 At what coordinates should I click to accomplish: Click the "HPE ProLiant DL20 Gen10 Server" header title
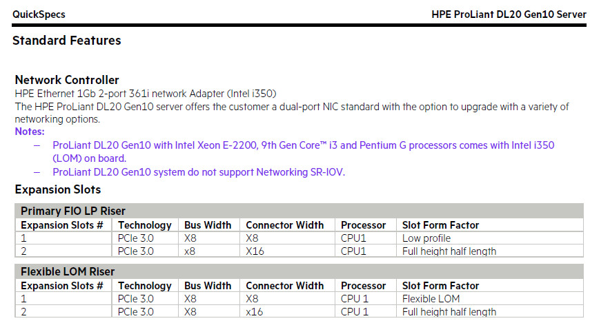pyautogui.click(x=509, y=14)
